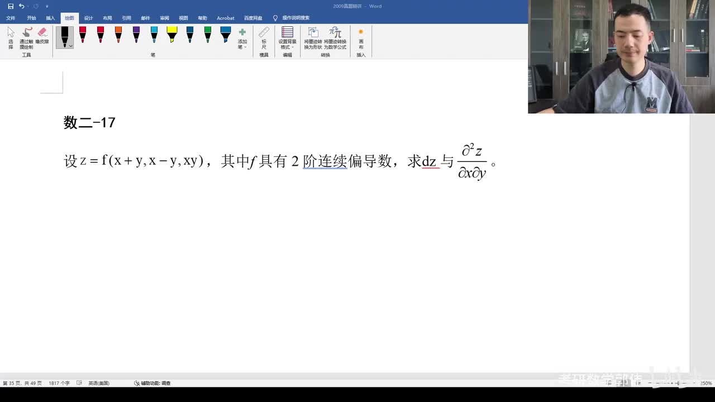
Task: Select the blue highlighter
Action: coord(226,35)
